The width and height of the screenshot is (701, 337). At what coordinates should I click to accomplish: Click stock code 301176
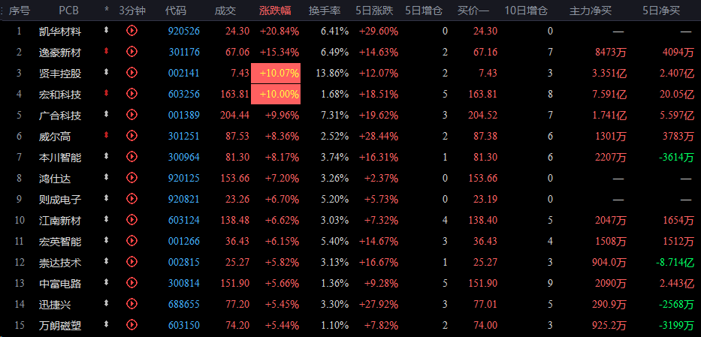point(184,53)
